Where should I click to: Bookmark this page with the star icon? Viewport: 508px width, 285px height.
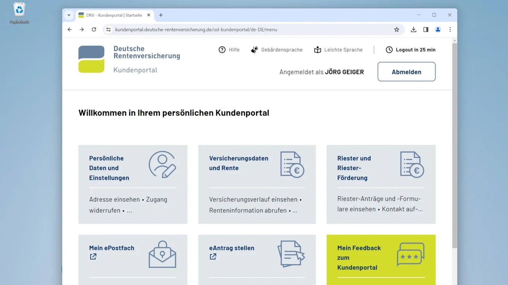(397, 30)
